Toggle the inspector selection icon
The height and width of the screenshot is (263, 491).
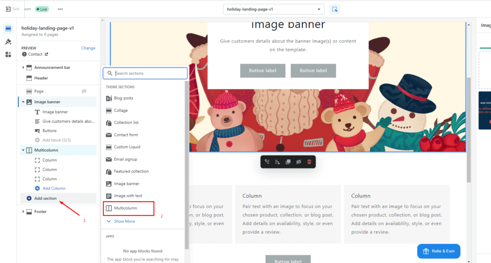point(334,10)
